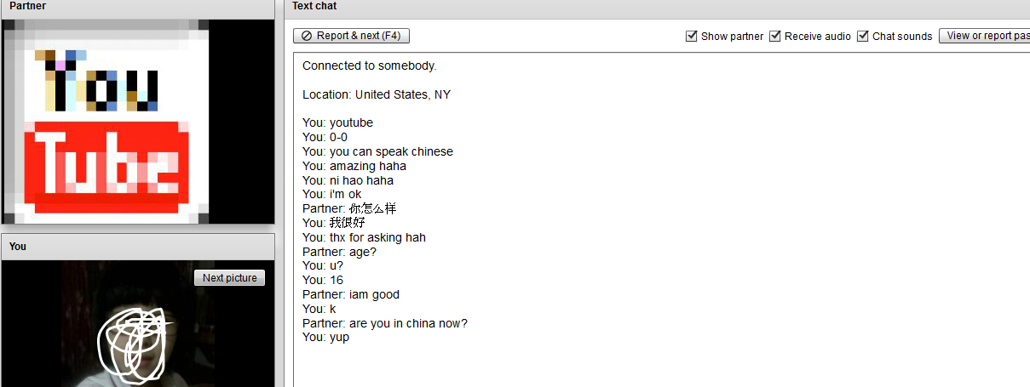Click the 'You: youtube' chat message

point(337,122)
